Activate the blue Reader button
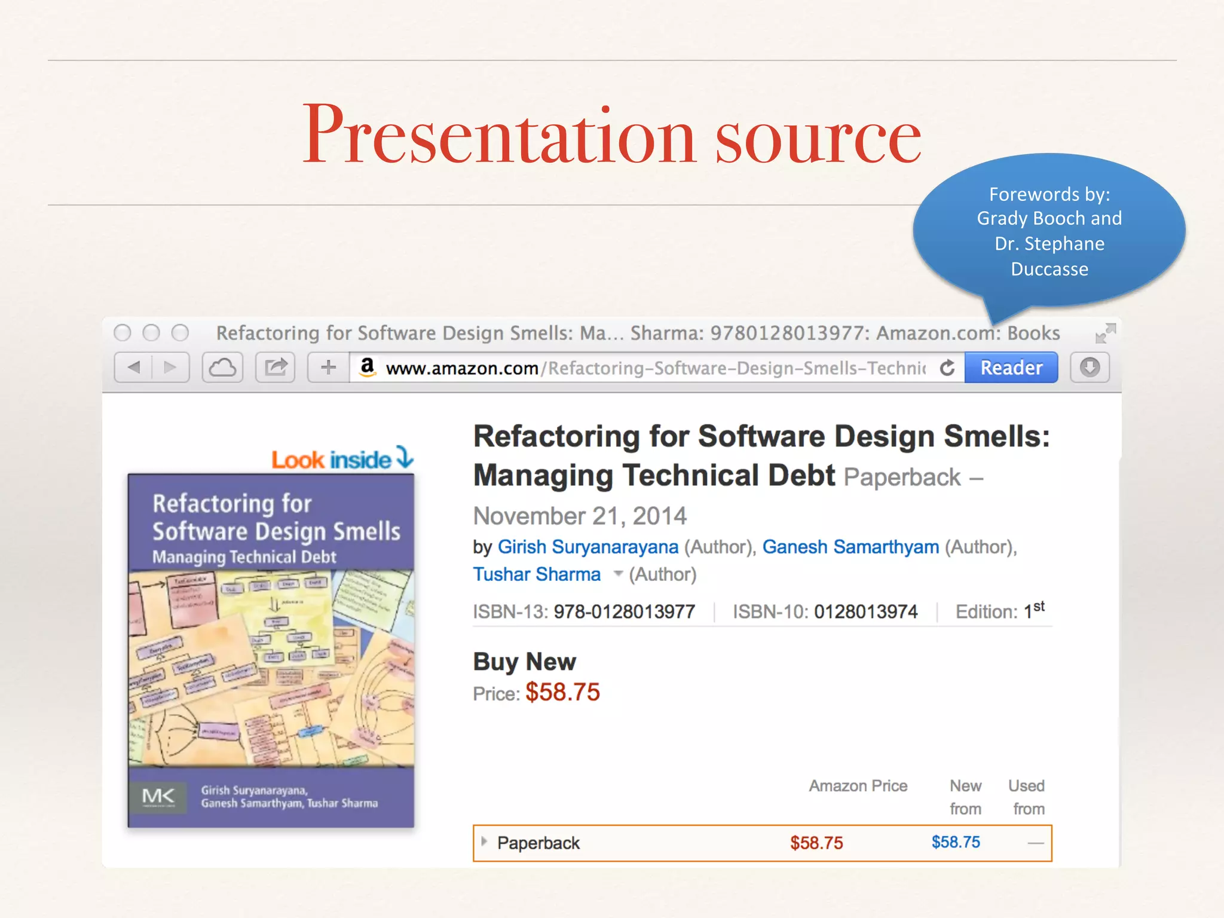The height and width of the screenshot is (918, 1224). point(1011,368)
